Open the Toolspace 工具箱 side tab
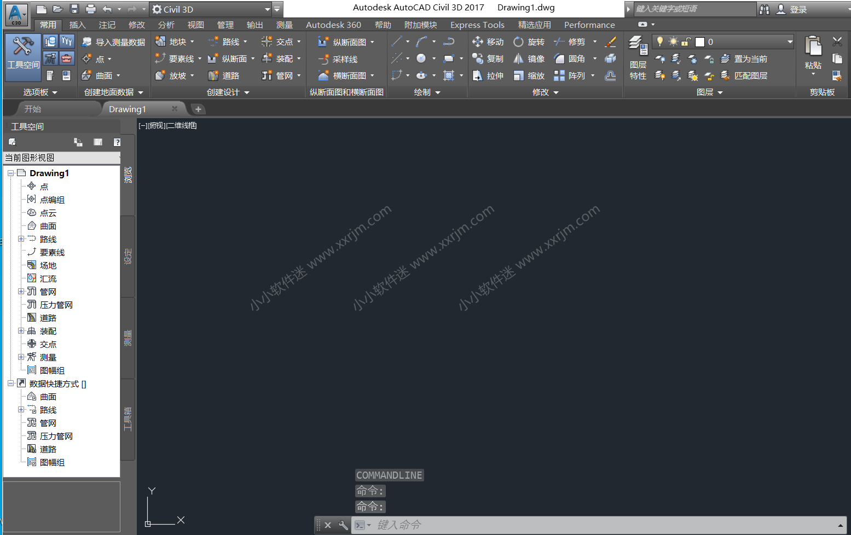The image size is (851, 535). (x=128, y=420)
